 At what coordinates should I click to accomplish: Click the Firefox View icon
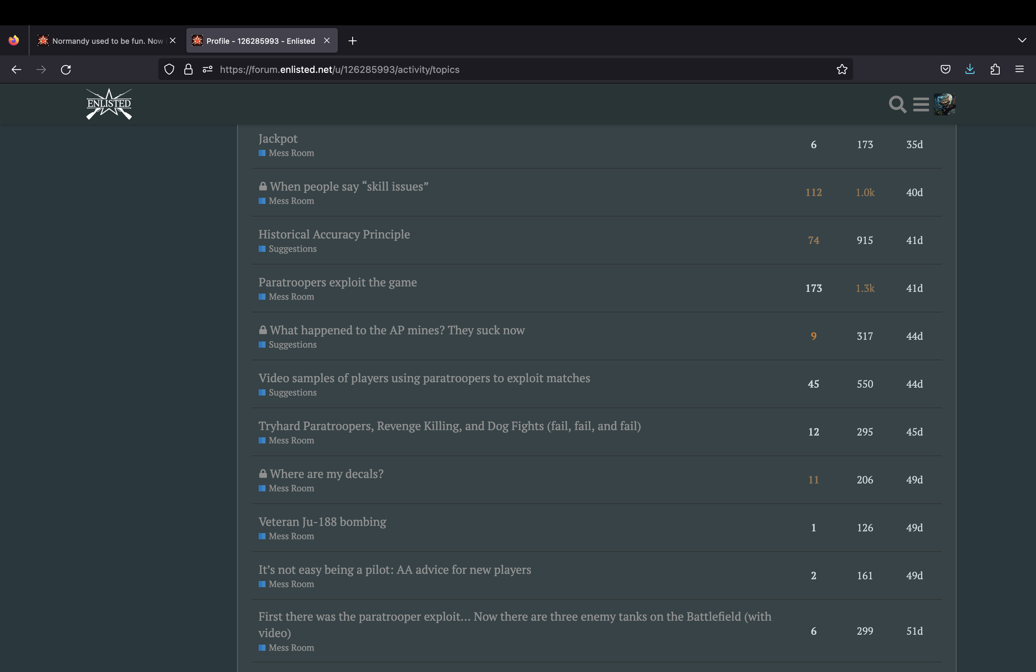(14, 40)
